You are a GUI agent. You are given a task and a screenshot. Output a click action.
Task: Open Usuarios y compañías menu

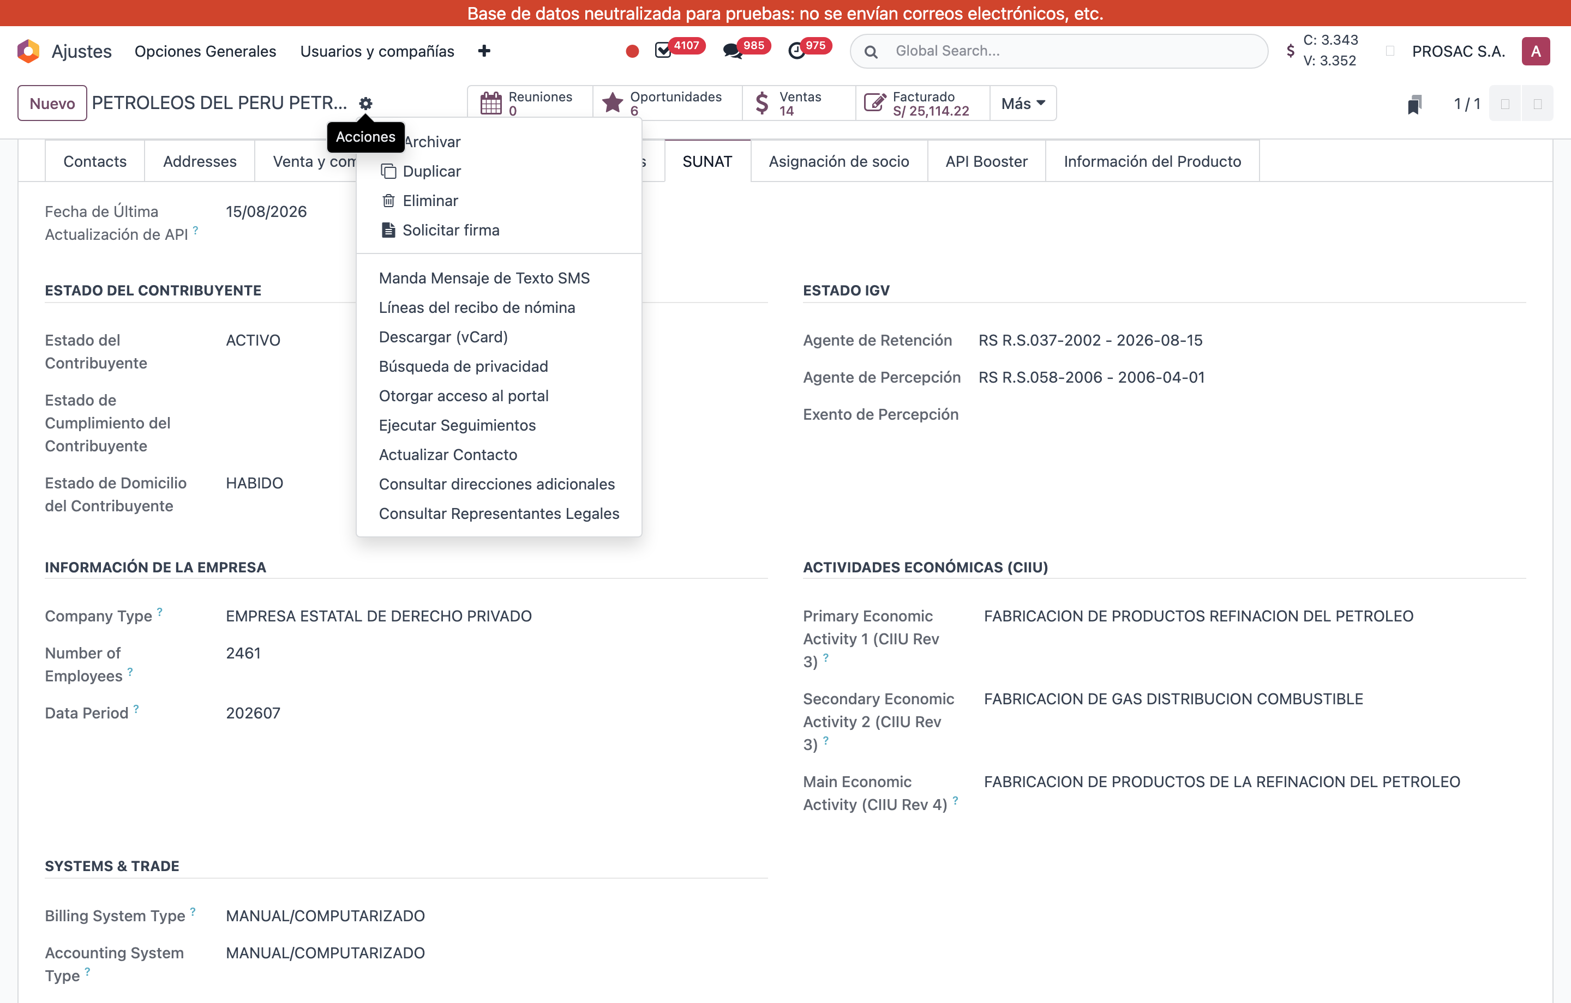click(377, 51)
